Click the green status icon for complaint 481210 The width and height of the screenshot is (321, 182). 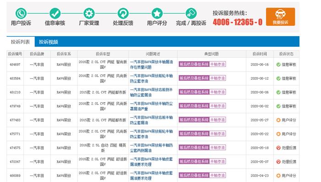[278, 92]
